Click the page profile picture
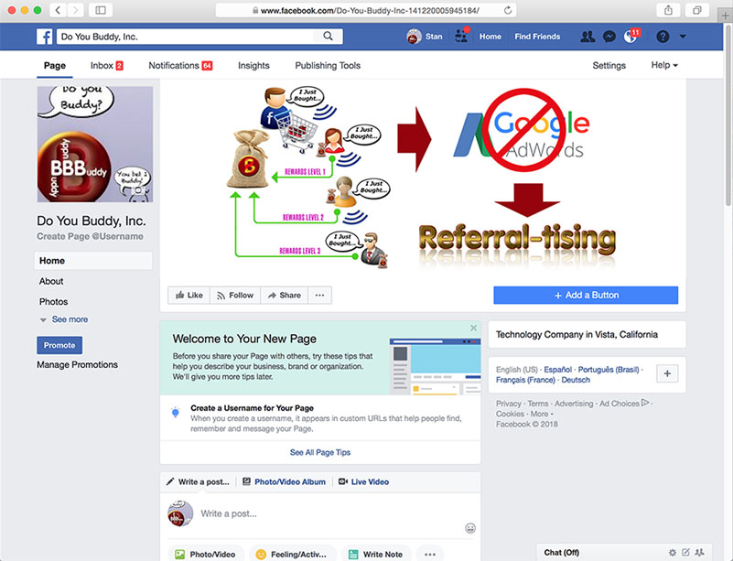Viewport: 733px width, 561px height. [95, 144]
